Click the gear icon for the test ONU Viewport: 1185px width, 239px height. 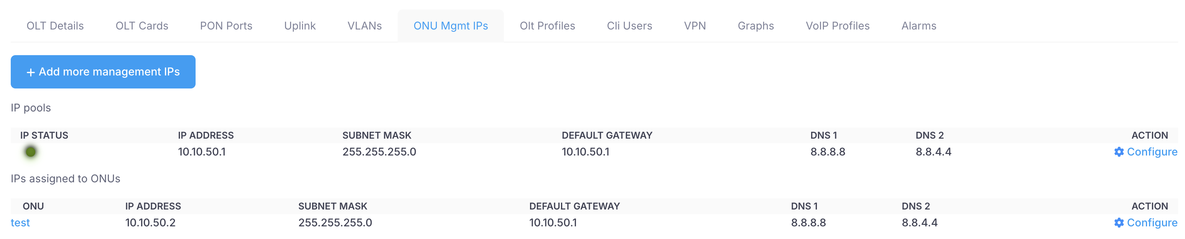[x=1119, y=223]
